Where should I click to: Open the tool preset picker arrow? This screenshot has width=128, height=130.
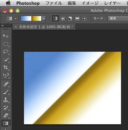[x=15, y=18]
